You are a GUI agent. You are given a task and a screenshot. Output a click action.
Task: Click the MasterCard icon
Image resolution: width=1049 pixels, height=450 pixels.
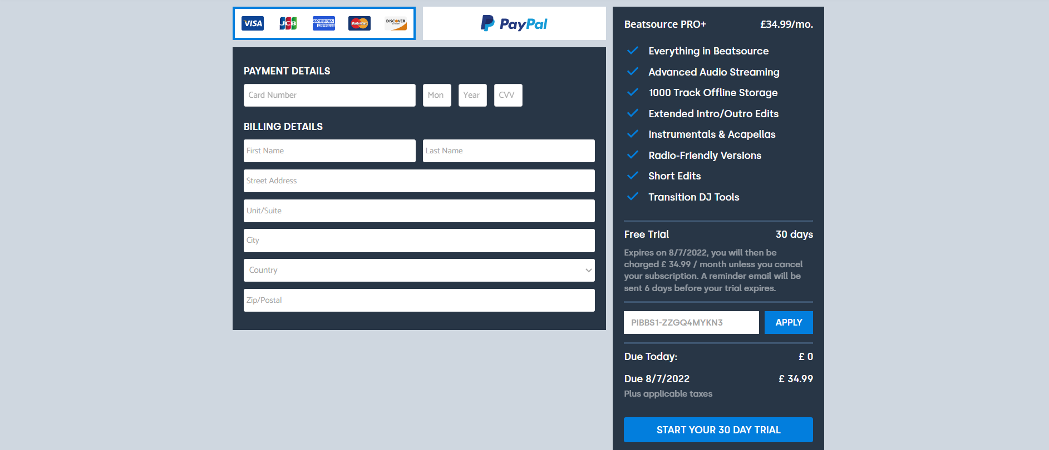click(359, 23)
